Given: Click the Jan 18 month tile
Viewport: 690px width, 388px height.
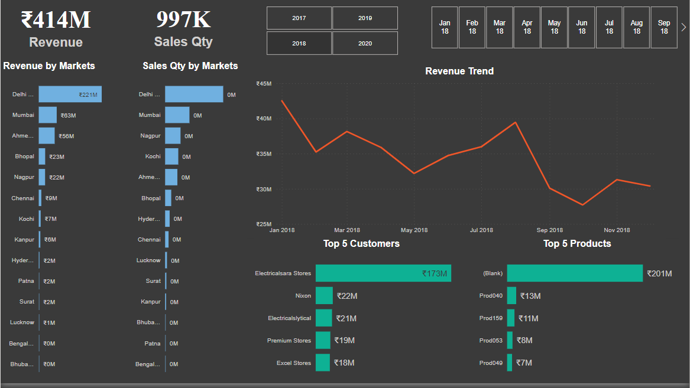Looking at the screenshot, I should click(444, 27).
